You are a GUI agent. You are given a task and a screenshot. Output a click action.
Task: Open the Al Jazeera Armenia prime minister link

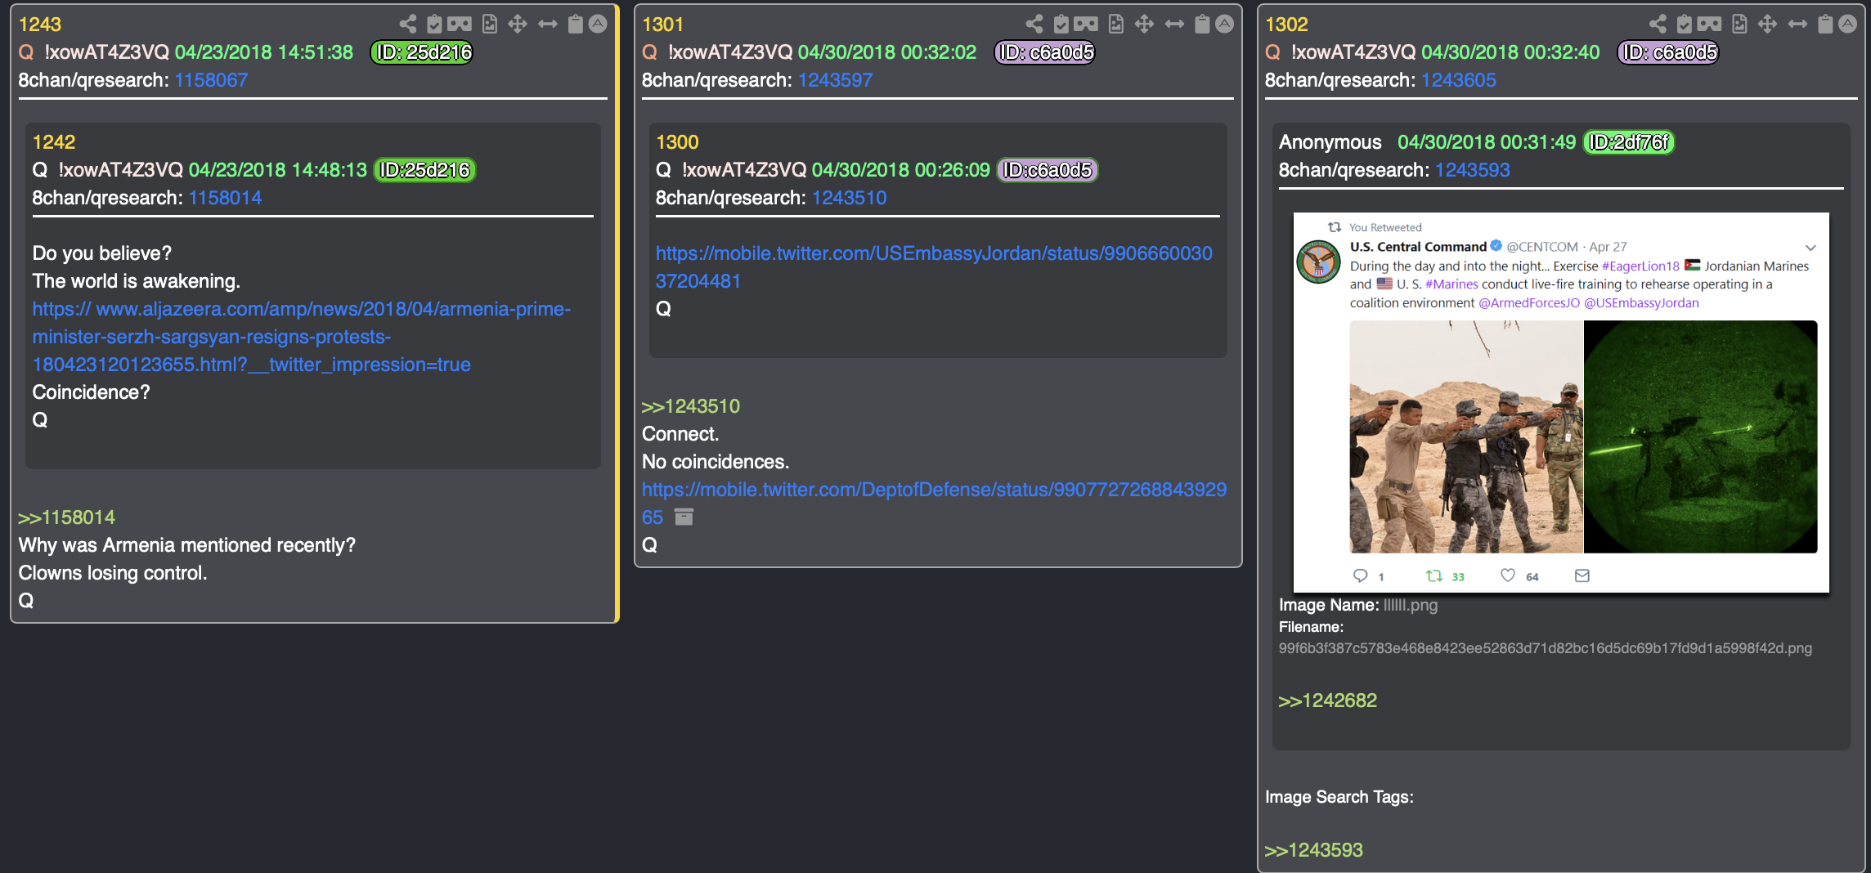click(302, 337)
